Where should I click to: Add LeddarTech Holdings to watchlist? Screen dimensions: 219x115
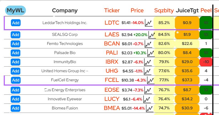click(16, 23)
